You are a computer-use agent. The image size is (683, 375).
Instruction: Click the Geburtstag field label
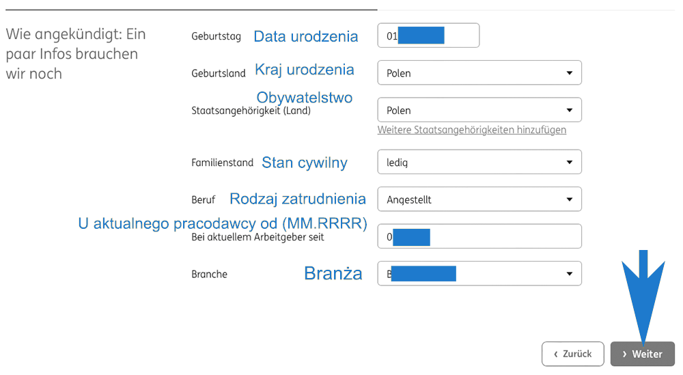click(x=216, y=37)
